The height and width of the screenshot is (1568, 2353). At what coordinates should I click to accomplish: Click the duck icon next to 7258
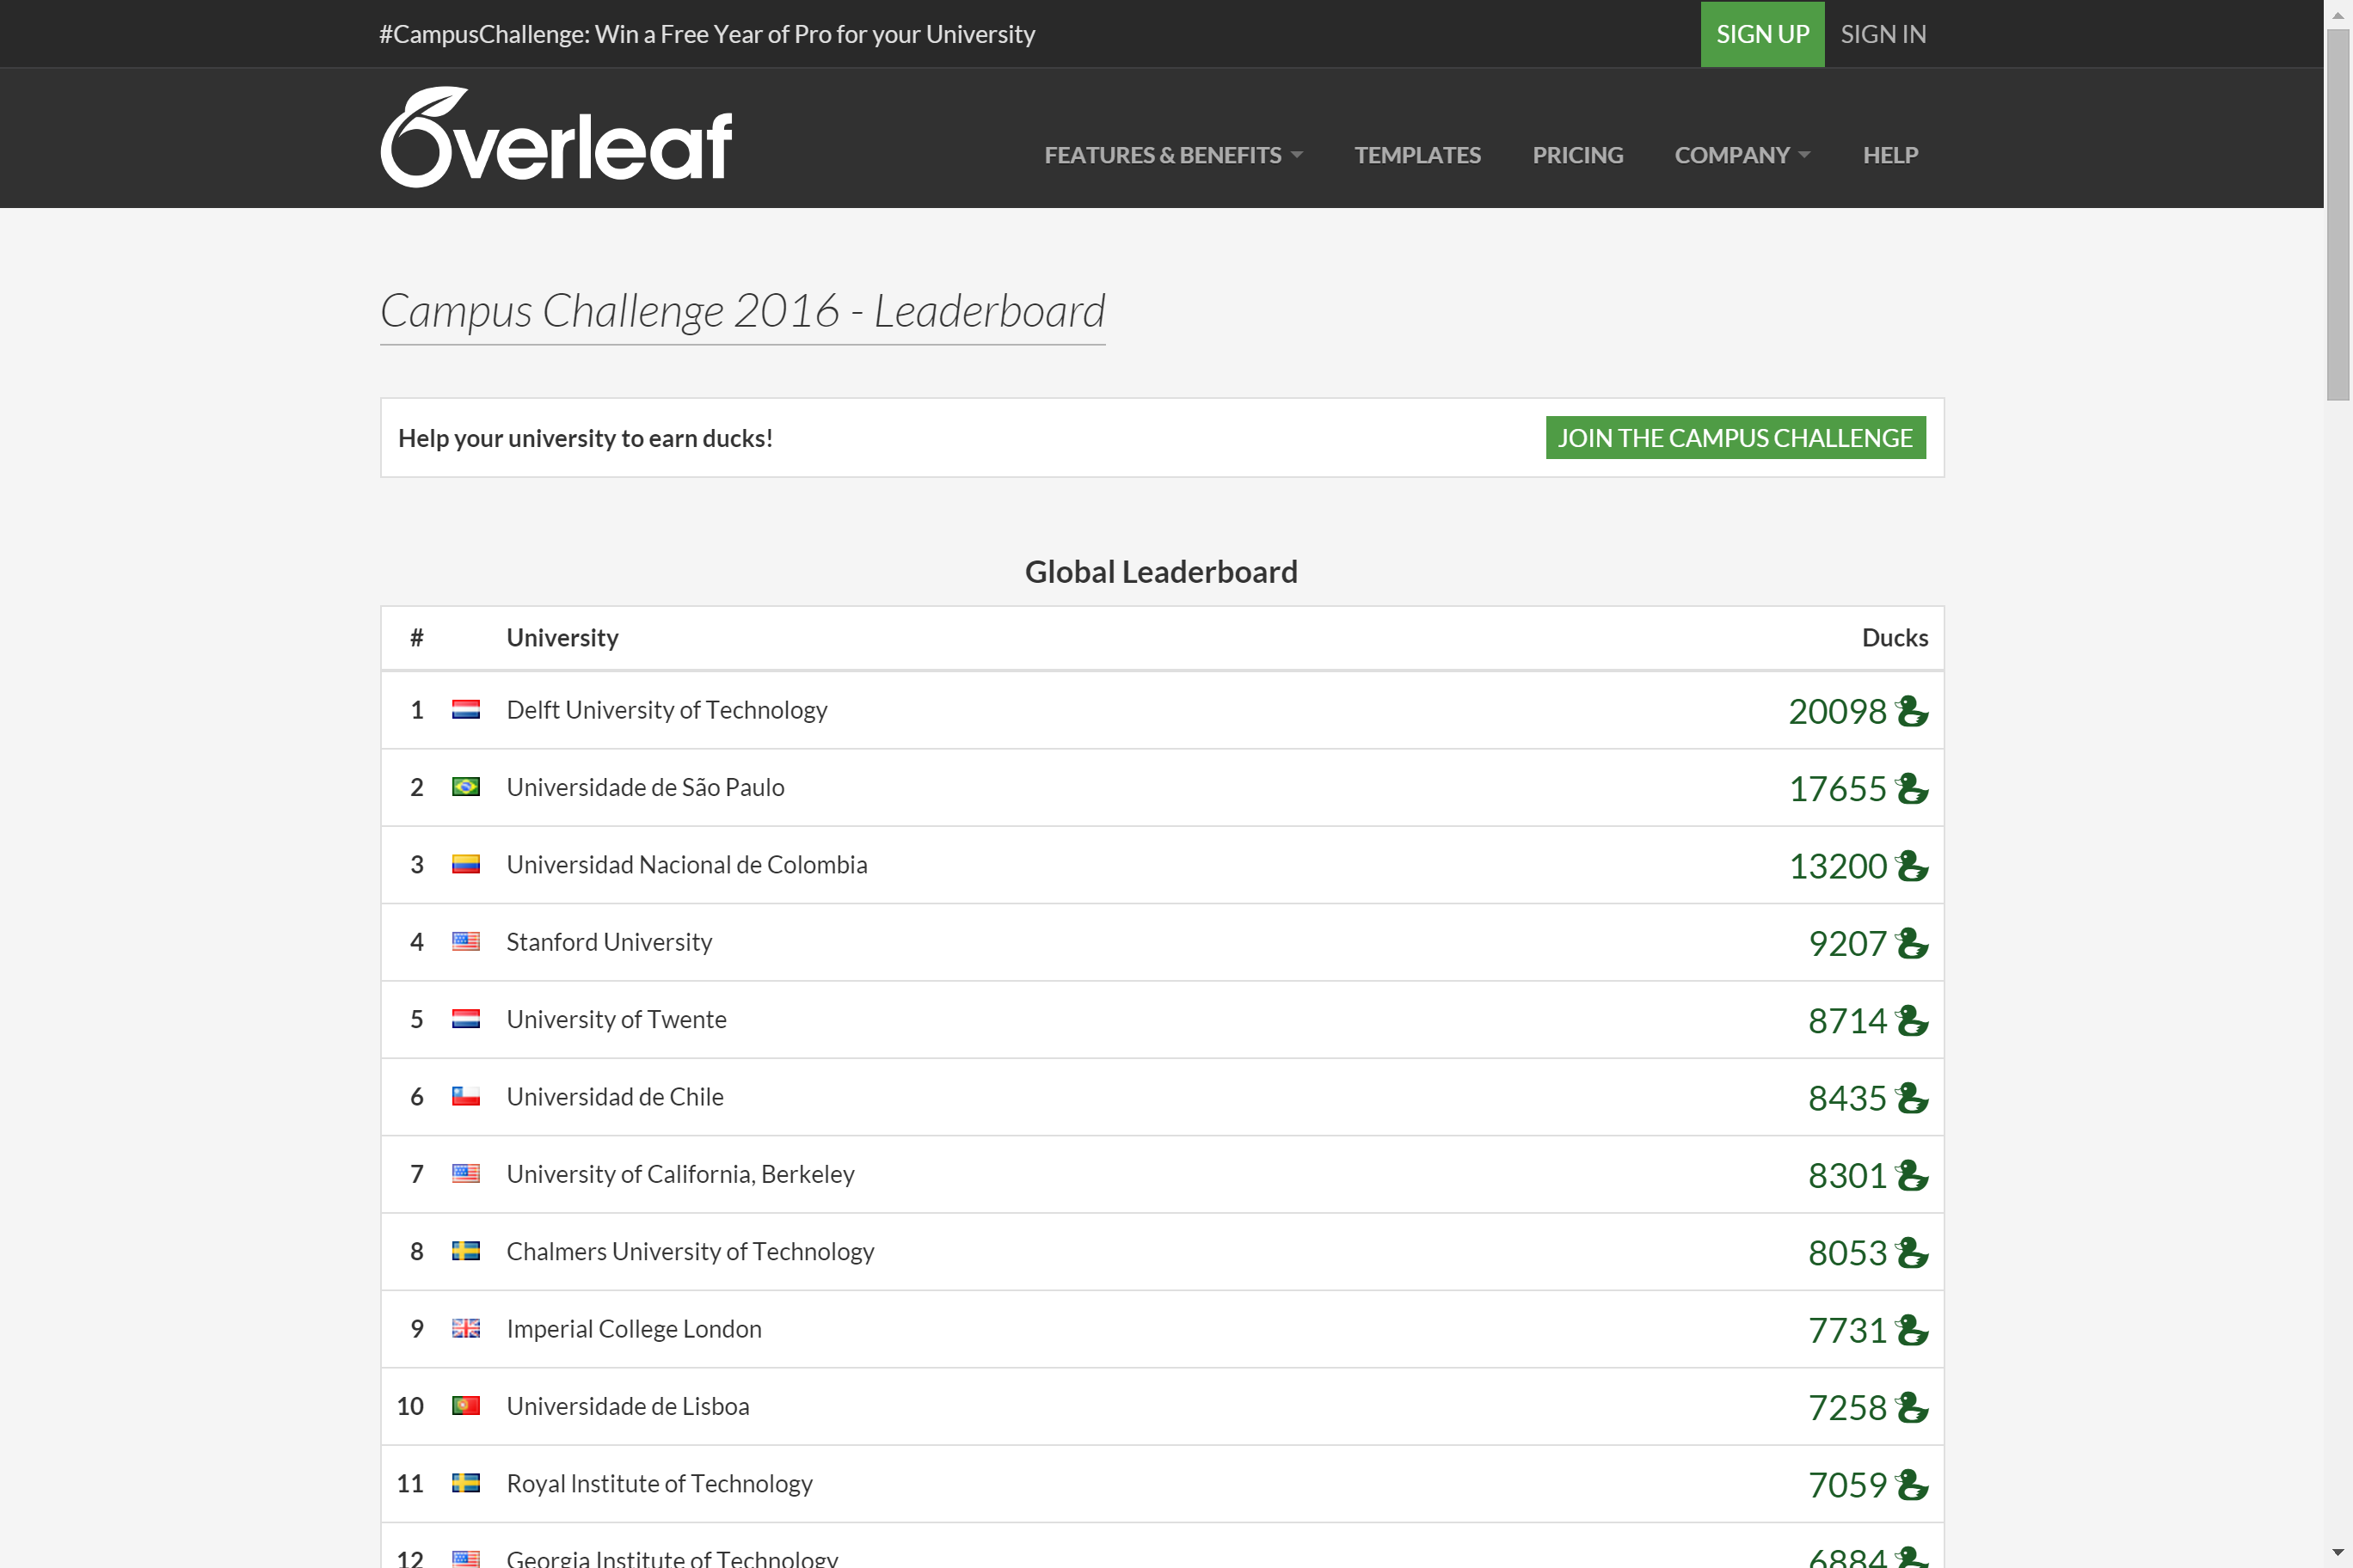click(x=1912, y=1408)
